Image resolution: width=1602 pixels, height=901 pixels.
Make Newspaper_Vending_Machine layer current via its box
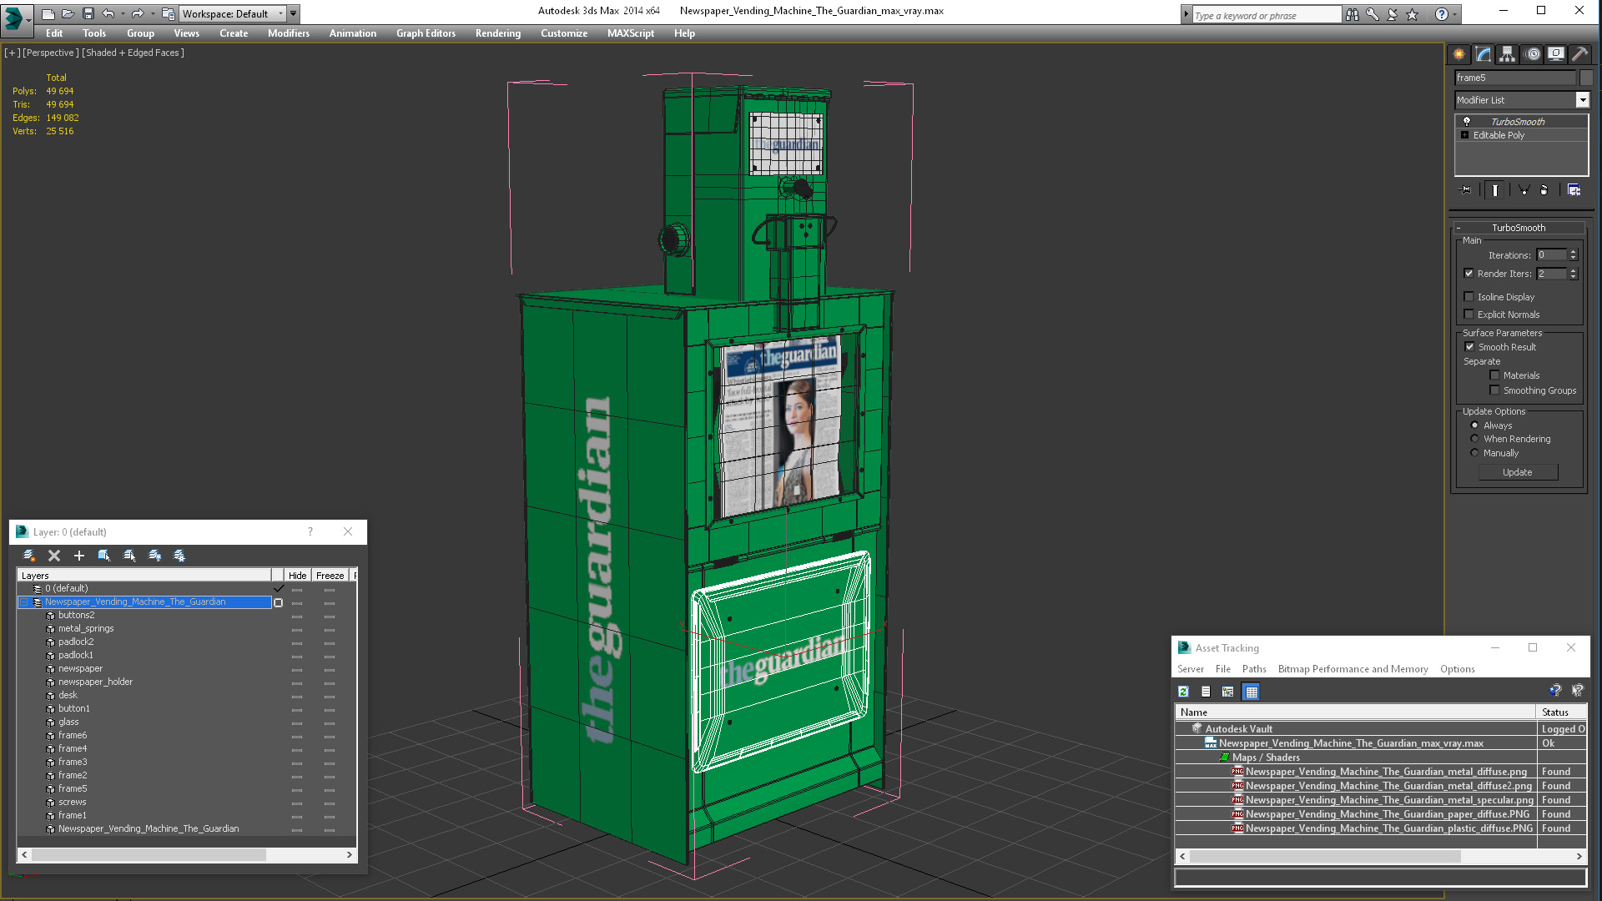[x=279, y=602]
